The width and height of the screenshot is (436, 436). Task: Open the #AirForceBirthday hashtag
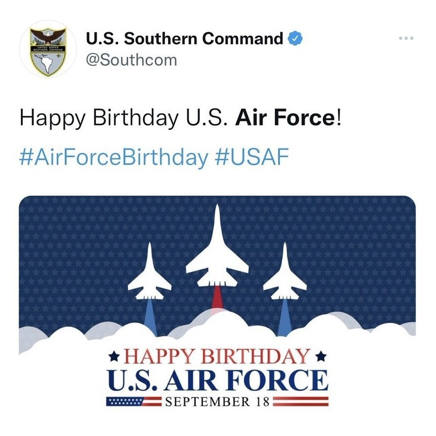[113, 157]
